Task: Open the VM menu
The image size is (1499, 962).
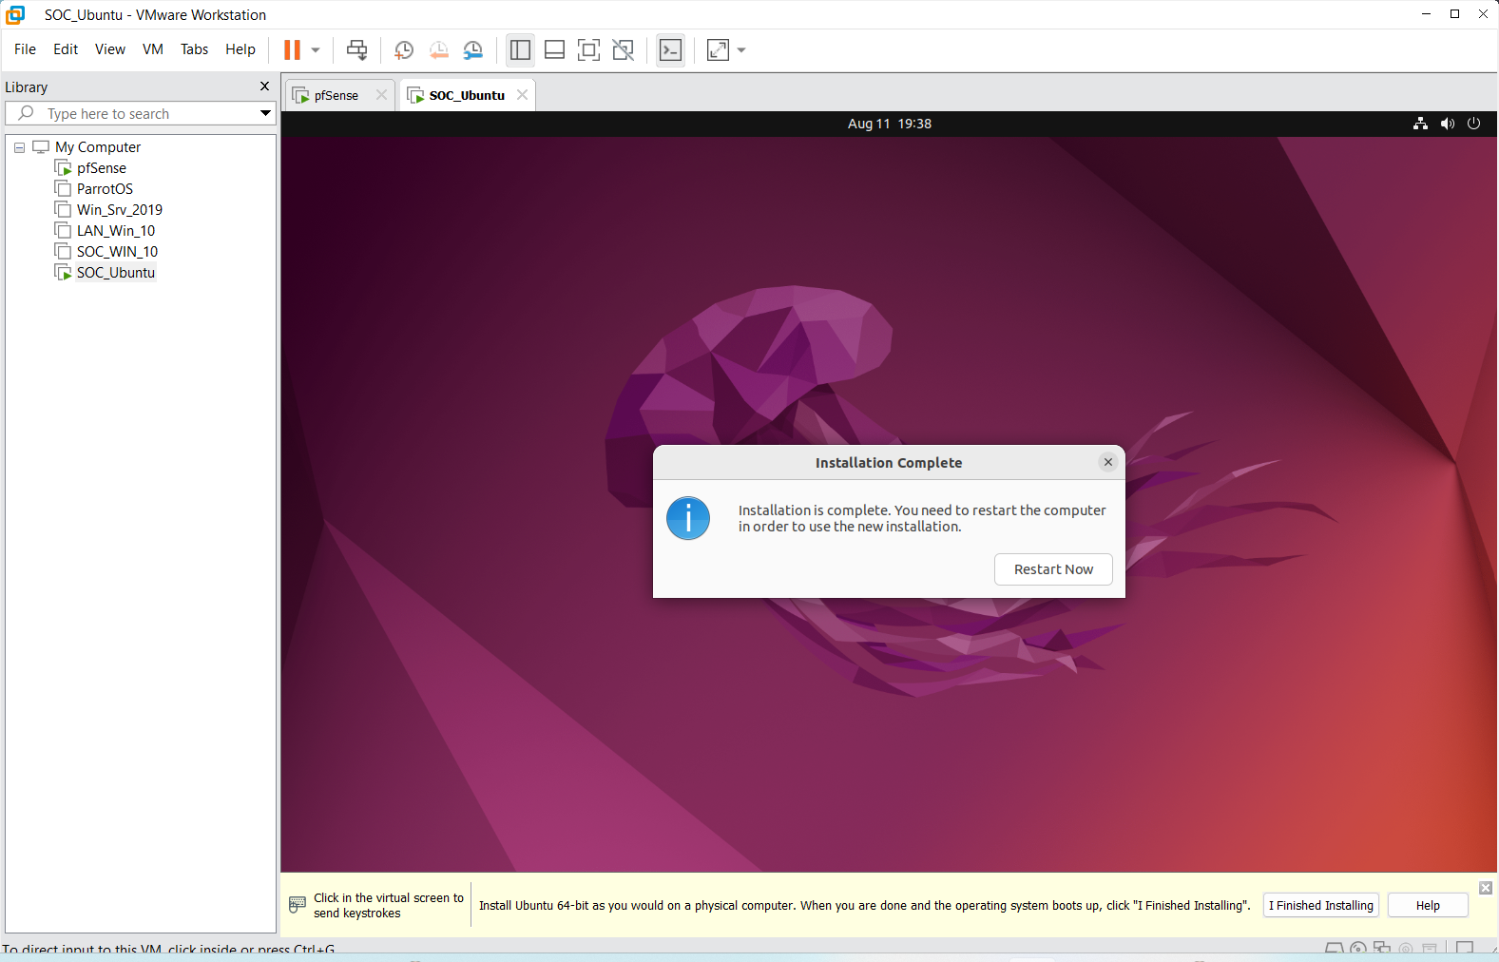Action: [153, 49]
